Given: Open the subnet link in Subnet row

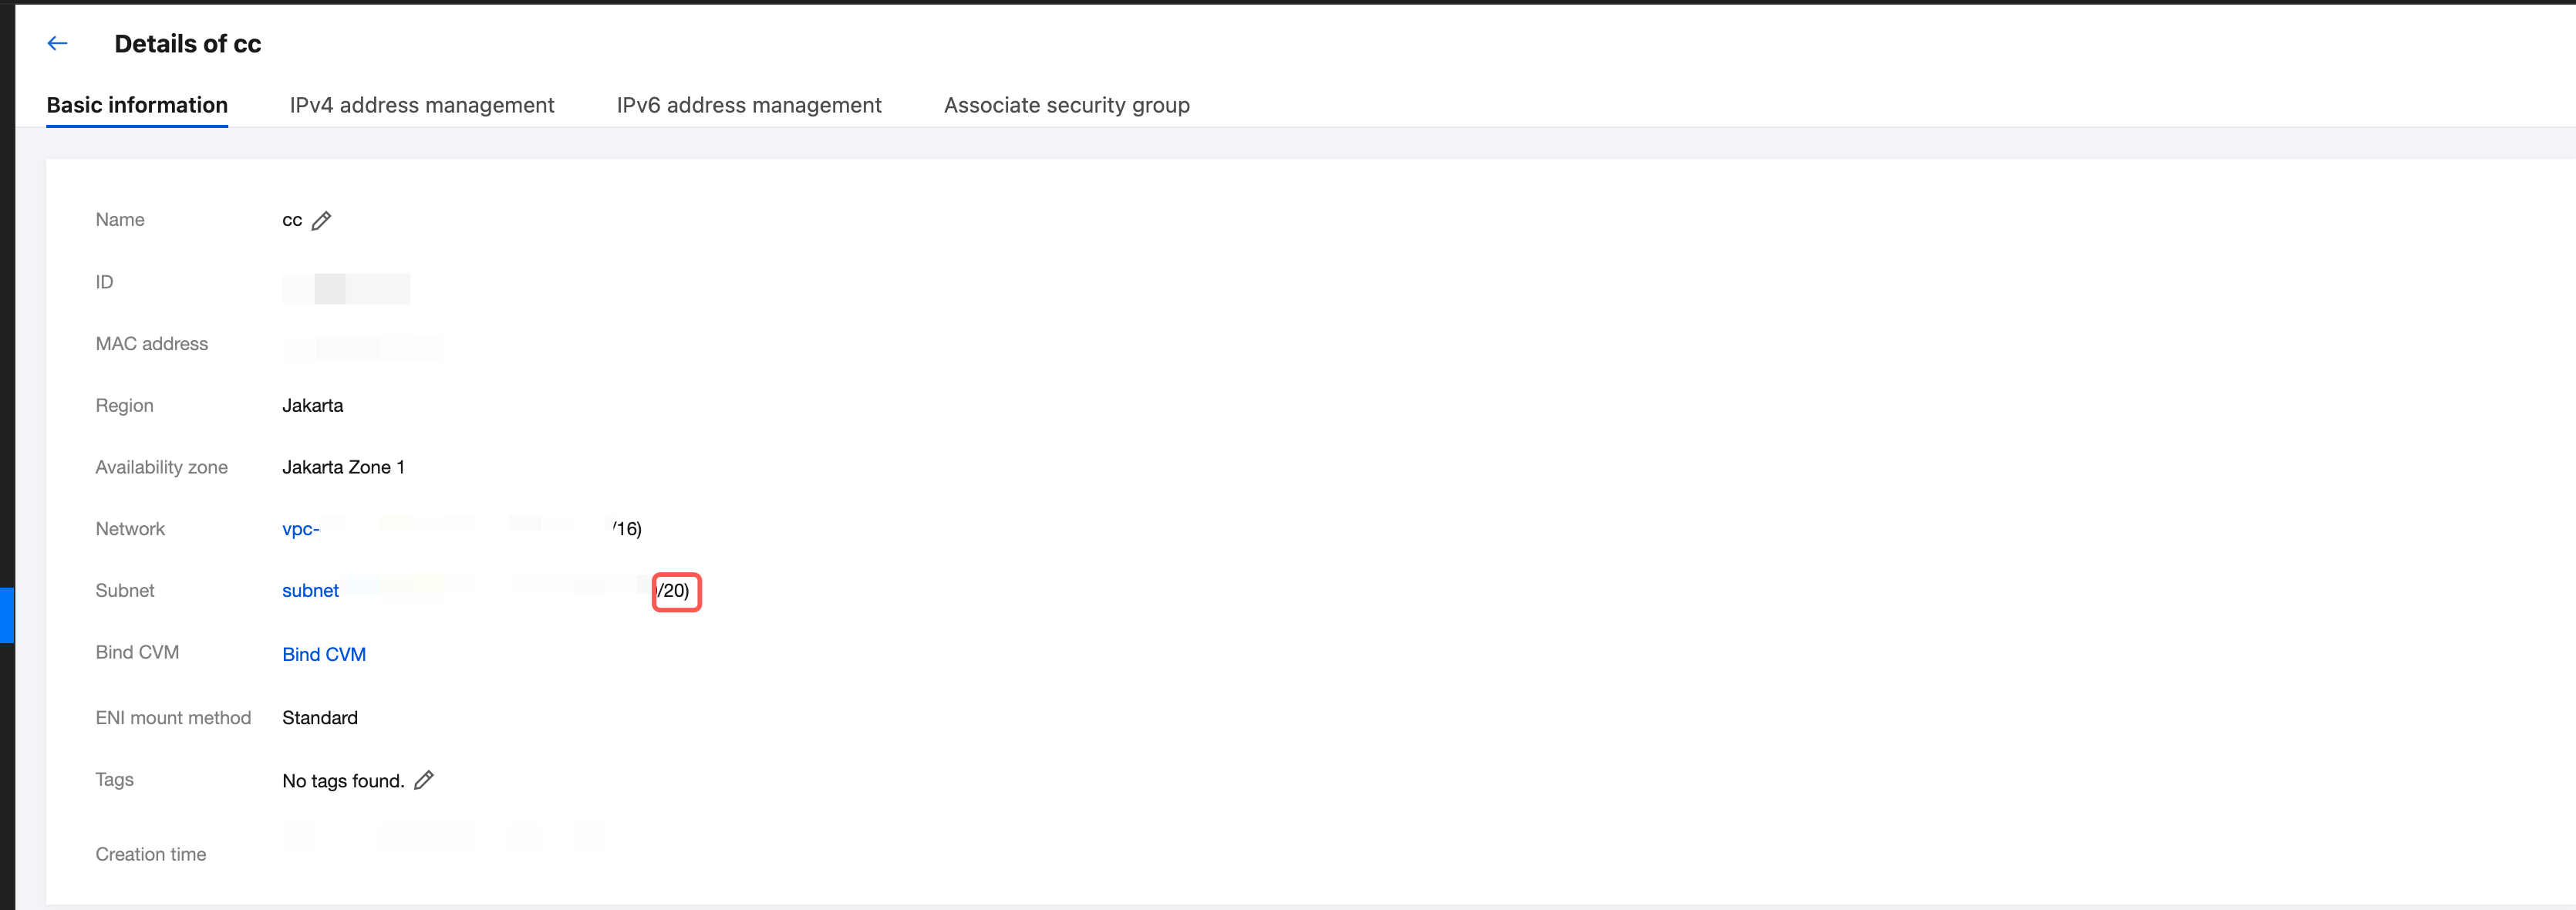Looking at the screenshot, I should click(310, 591).
